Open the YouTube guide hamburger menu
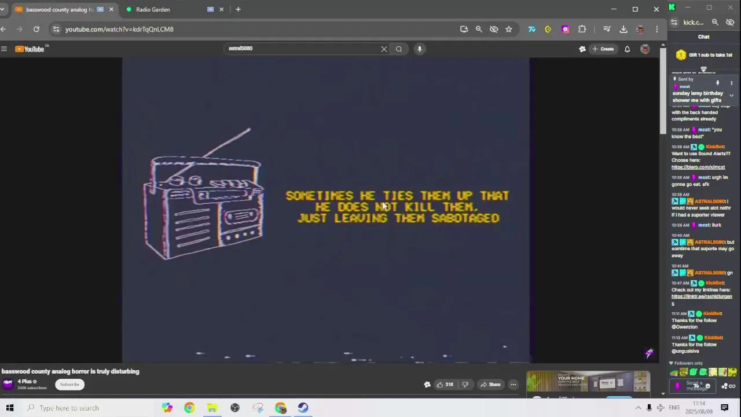 (4, 49)
